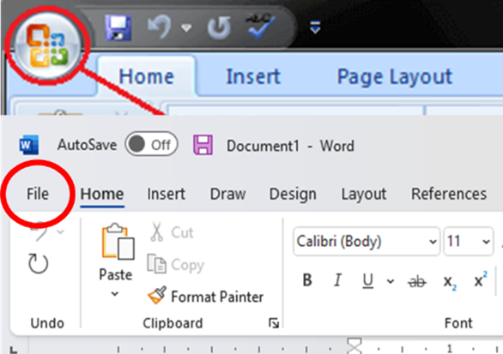The width and height of the screenshot is (503, 354).
Task: Select the underlined Home ribbon tab
Action: pos(102,194)
